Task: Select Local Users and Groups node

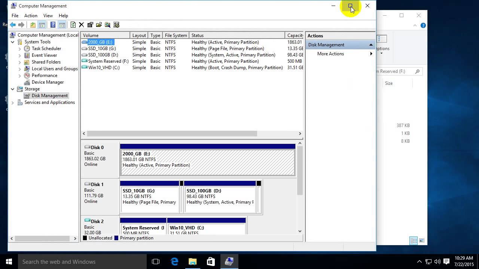Action: point(55,69)
